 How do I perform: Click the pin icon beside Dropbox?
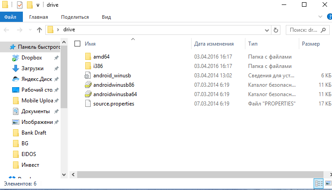tap(57, 58)
